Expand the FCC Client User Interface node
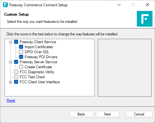 10,82
